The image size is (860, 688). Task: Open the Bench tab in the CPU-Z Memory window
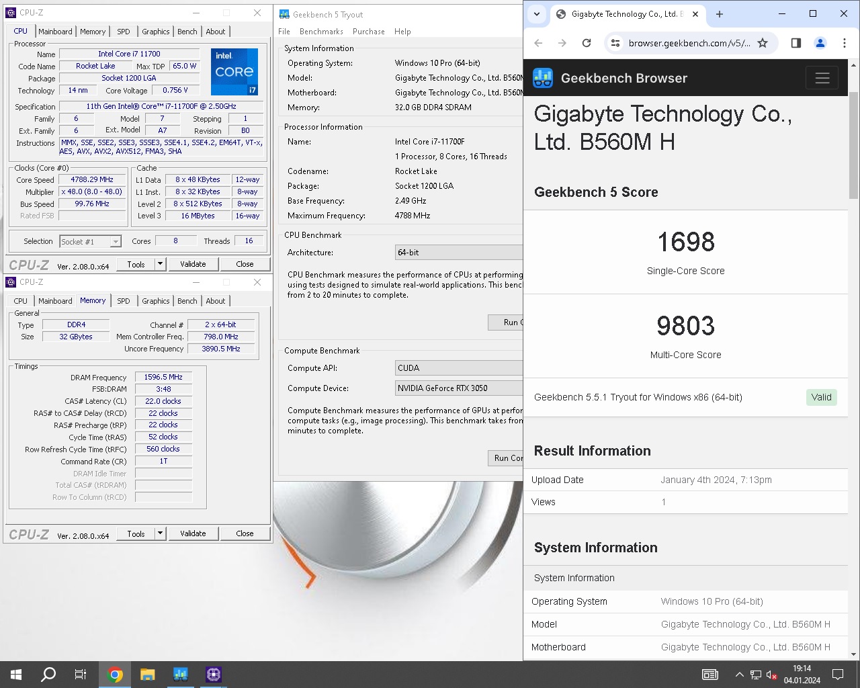(187, 301)
